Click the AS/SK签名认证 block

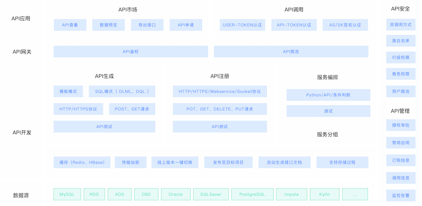(345, 25)
